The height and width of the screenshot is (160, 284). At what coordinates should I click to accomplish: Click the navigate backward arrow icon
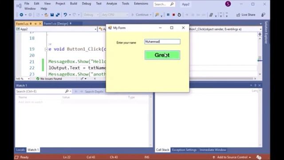click(x=21, y=15)
